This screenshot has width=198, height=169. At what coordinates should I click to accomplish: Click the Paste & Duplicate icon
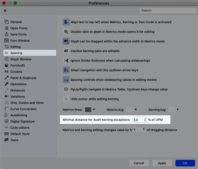tap(7, 78)
